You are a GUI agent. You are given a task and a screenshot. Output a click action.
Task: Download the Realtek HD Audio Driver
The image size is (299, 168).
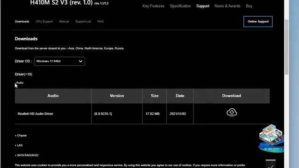click(x=232, y=112)
